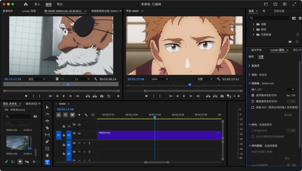
Task: Export frame camera icon in Program monitor
Action: click(x=222, y=96)
